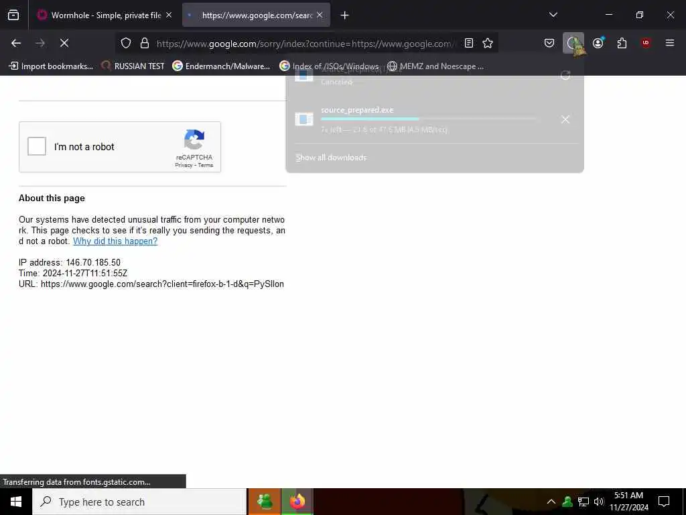686x515 pixels.
Task: Select the google.com/search tab
Action: click(x=256, y=15)
